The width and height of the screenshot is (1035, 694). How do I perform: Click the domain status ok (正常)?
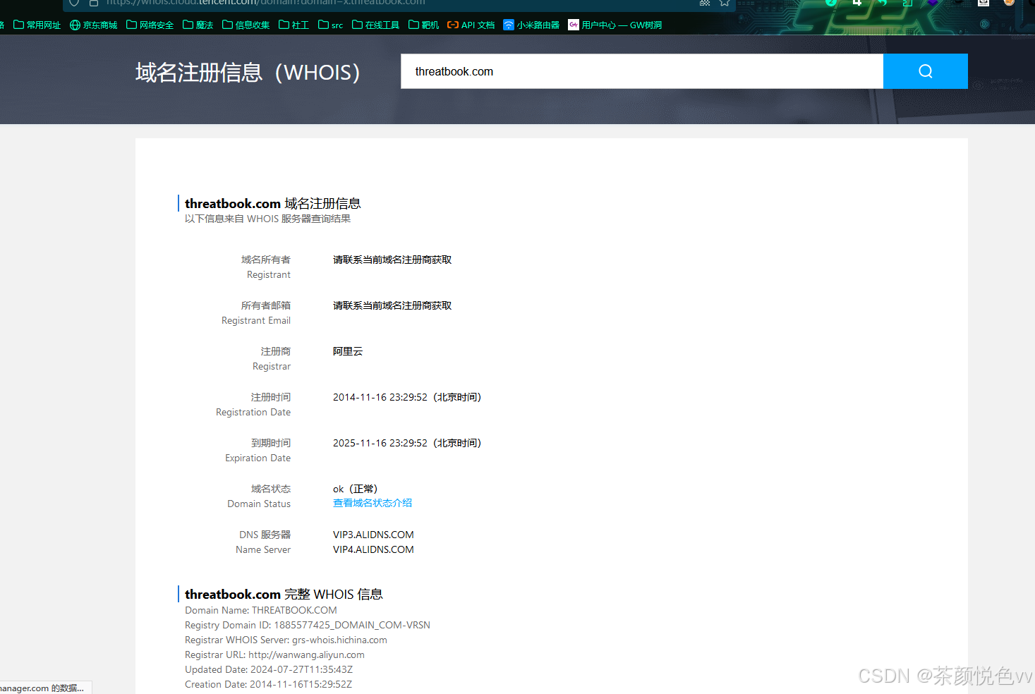(x=356, y=489)
